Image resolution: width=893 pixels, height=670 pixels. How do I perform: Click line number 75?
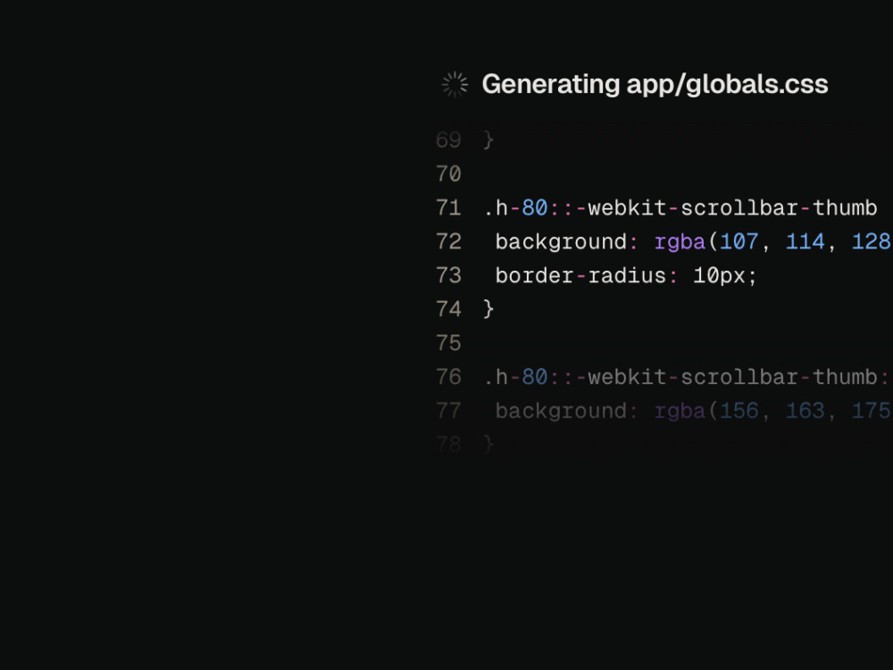tap(448, 343)
